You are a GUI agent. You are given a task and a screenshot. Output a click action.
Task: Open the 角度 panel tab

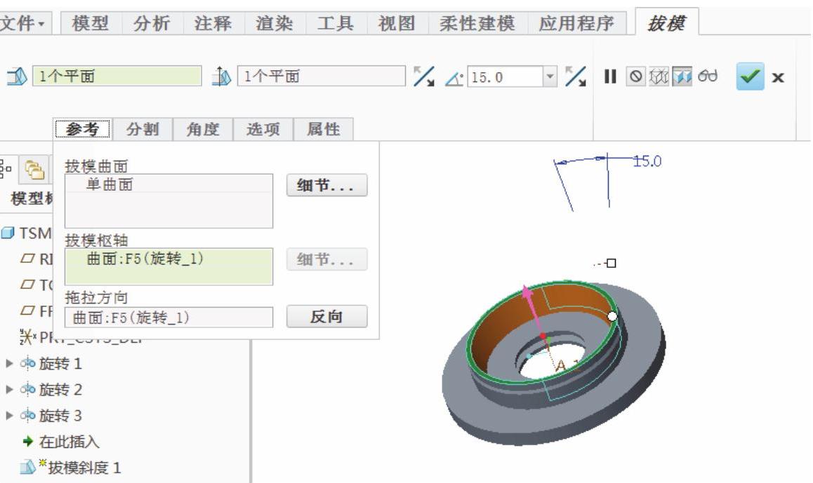click(x=203, y=129)
